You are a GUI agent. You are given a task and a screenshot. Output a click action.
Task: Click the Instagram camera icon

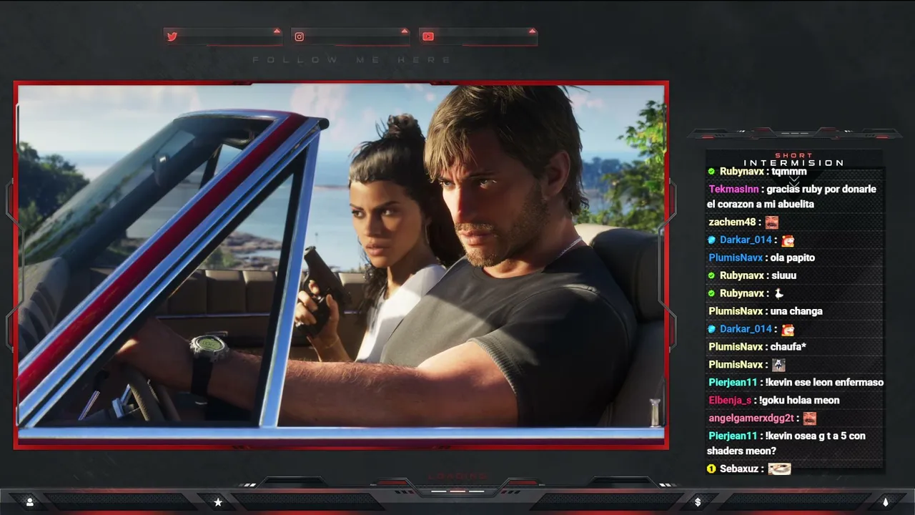(x=300, y=36)
